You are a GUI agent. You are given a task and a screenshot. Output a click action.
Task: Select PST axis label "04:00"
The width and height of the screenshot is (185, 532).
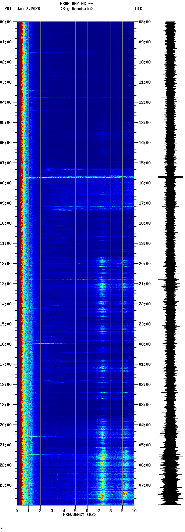[6, 102]
